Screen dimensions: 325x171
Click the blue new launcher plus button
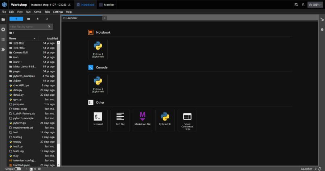(x=16, y=19)
